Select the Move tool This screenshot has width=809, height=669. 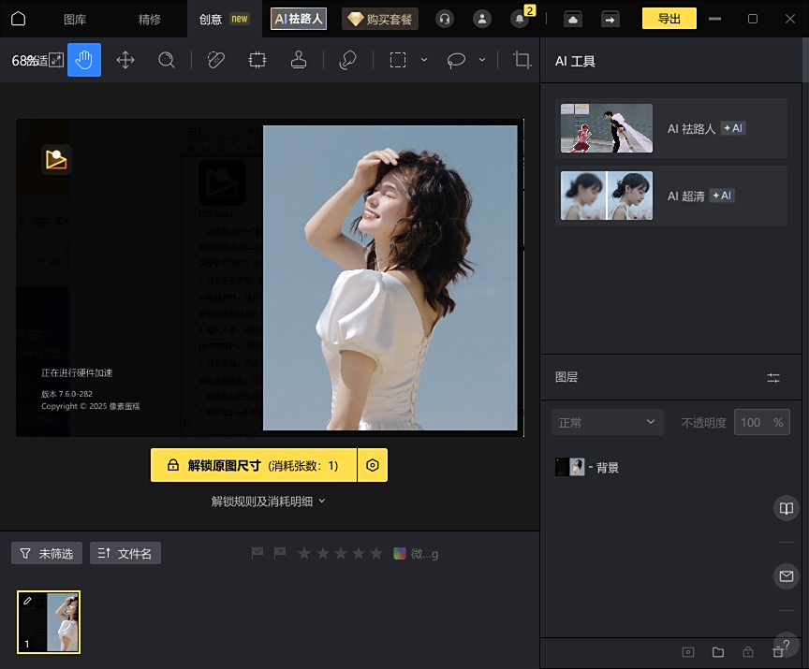[x=125, y=60]
